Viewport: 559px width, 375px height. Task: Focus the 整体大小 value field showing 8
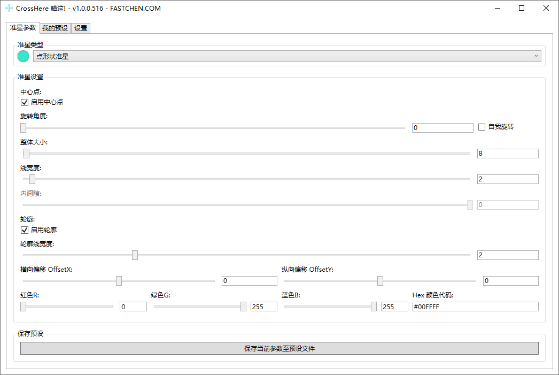[x=508, y=154]
